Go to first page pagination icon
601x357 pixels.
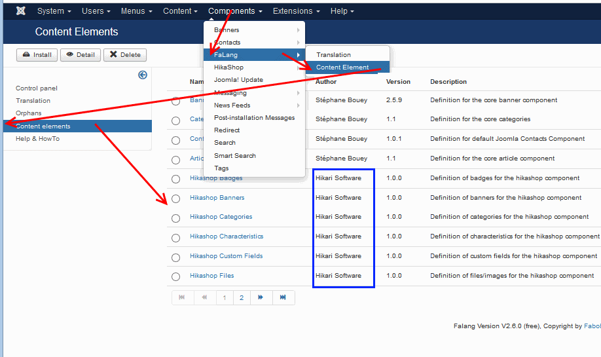(182, 297)
